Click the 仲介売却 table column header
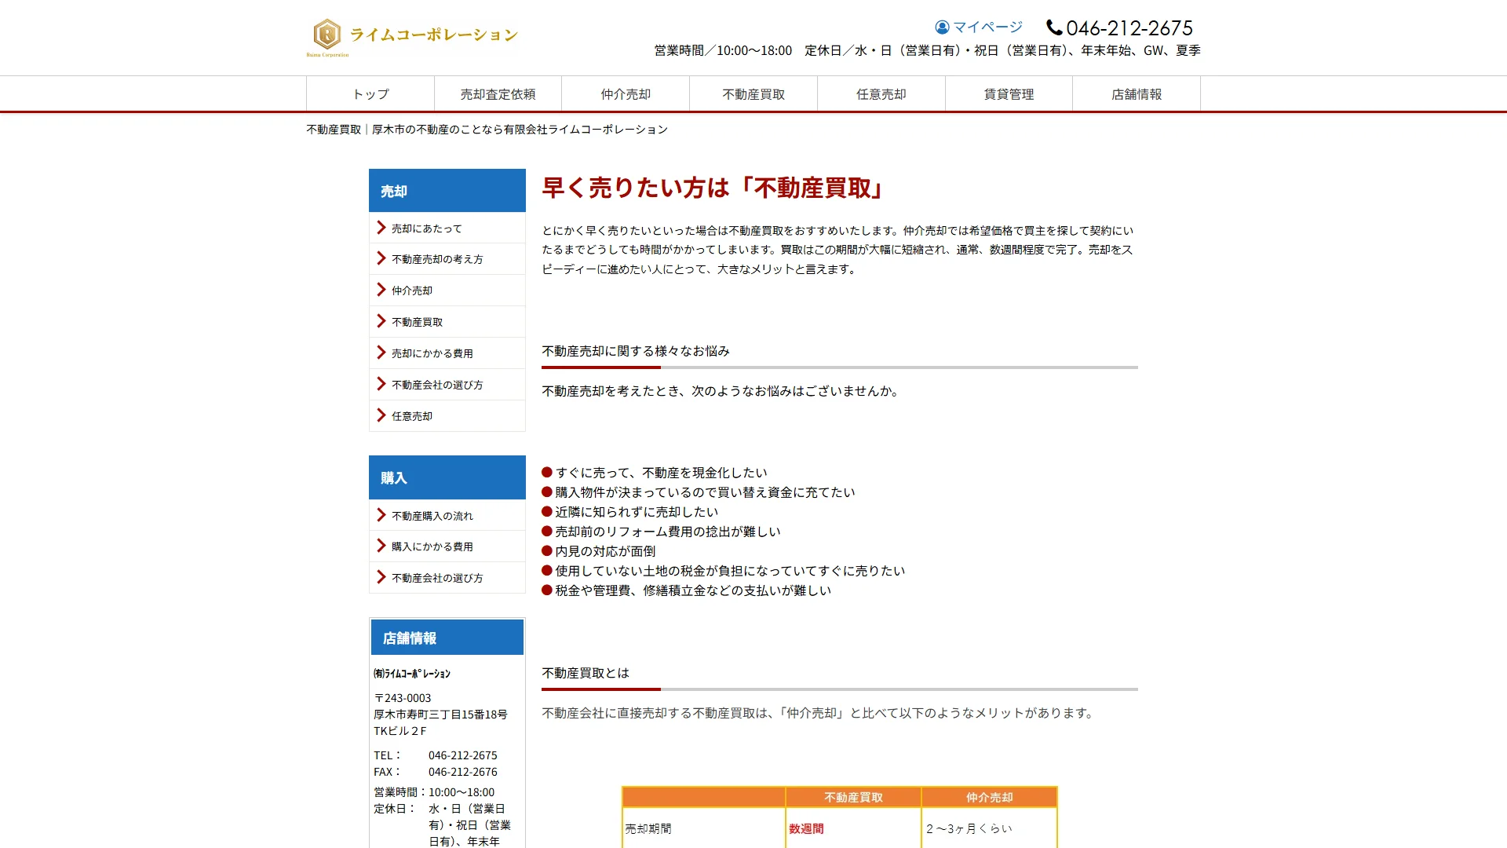 990,797
